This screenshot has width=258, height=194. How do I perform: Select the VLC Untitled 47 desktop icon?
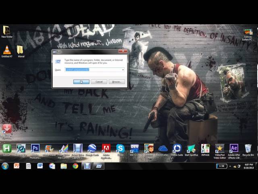coord(7,52)
